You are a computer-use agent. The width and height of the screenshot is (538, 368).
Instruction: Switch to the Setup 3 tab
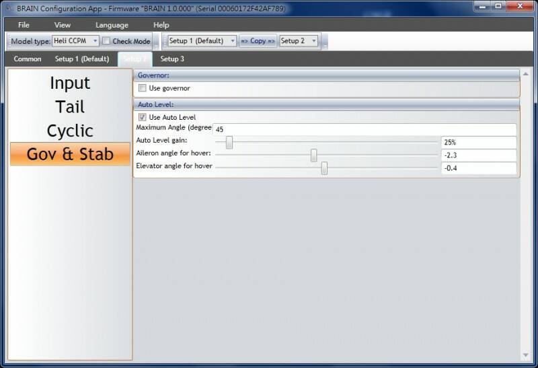click(x=172, y=59)
